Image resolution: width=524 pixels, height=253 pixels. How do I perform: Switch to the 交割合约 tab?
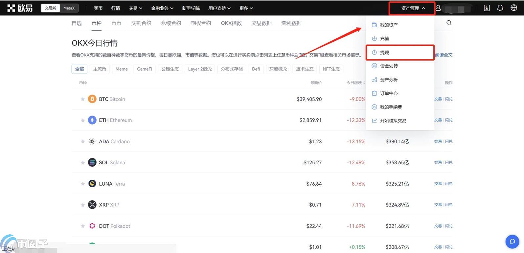point(141,23)
